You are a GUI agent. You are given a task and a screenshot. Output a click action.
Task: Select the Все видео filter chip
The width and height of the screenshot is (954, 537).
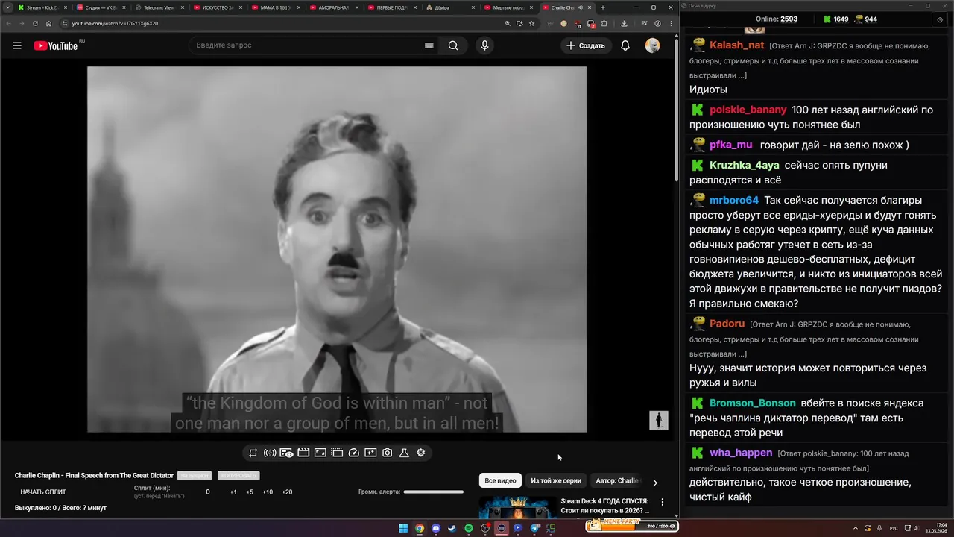point(500,481)
